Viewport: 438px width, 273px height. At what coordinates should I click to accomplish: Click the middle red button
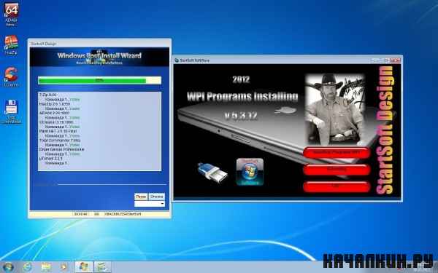pyautogui.click(x=337, y=170)
